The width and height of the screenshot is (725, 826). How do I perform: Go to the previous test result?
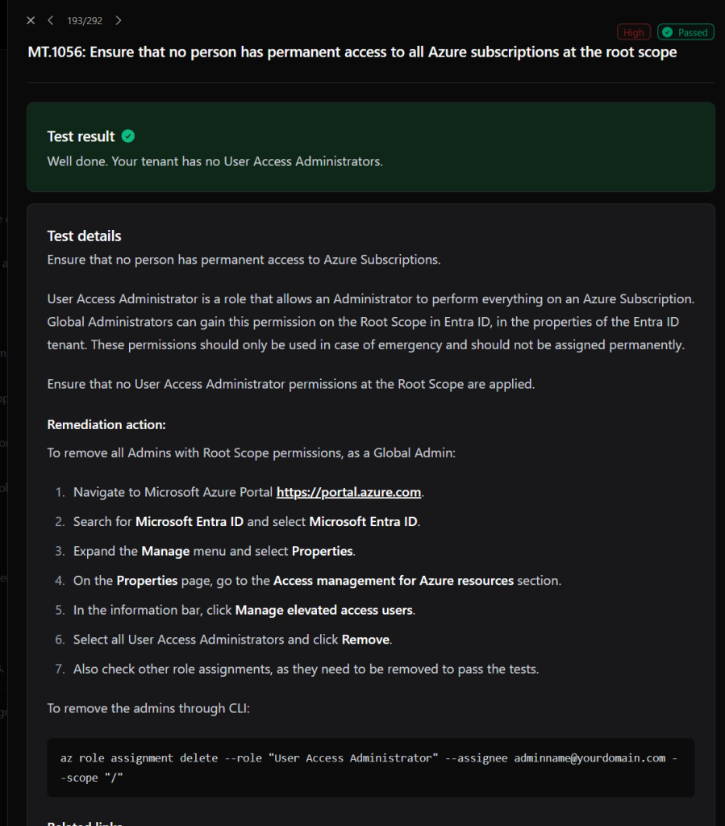51,20
